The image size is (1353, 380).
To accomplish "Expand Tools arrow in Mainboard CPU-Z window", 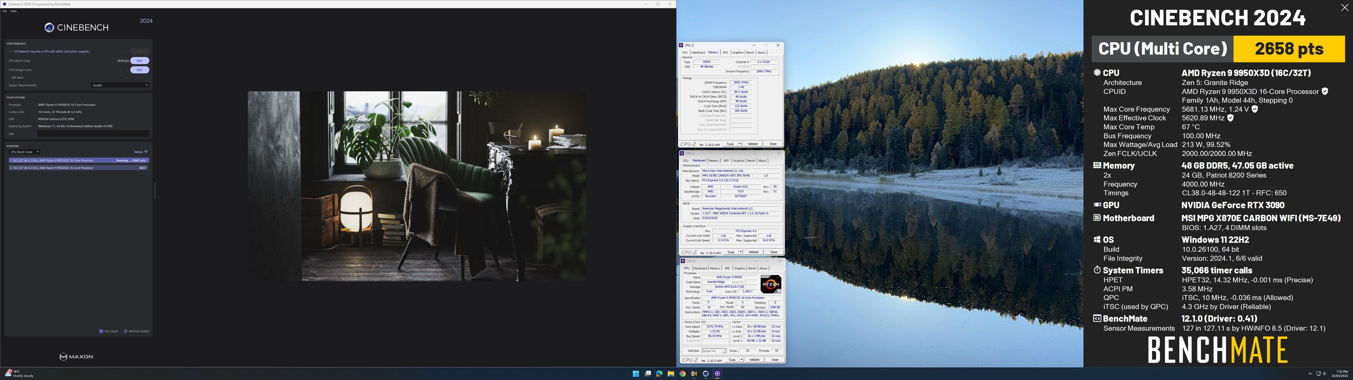I will click(x=740, y=253).
